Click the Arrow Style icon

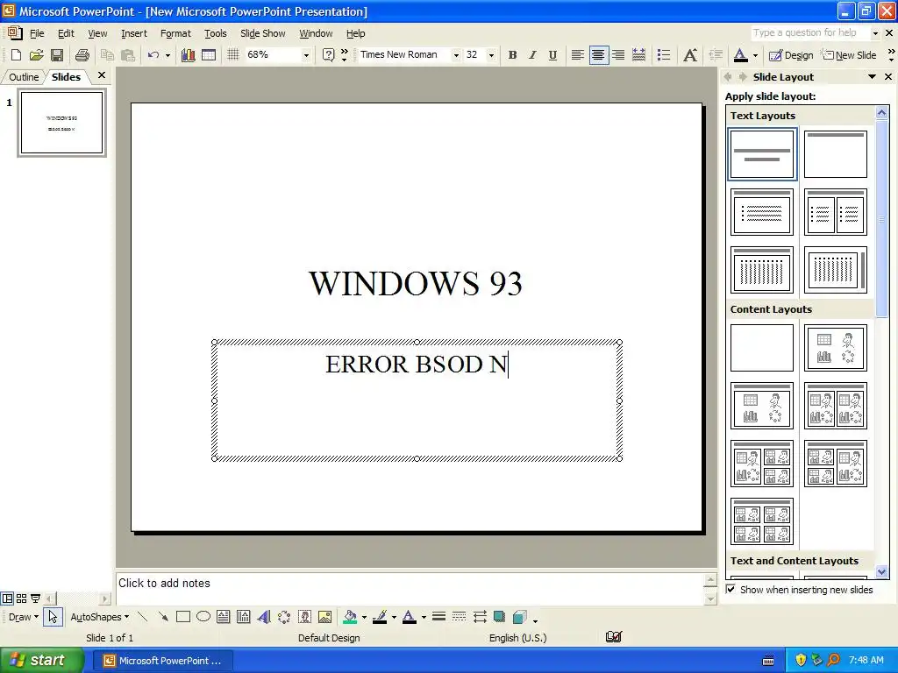[480, 616]
